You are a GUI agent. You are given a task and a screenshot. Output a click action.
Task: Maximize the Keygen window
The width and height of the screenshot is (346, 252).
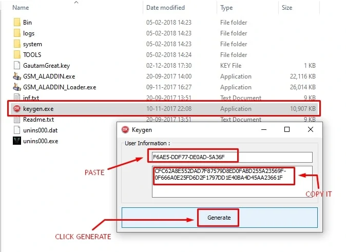point(287,129)
